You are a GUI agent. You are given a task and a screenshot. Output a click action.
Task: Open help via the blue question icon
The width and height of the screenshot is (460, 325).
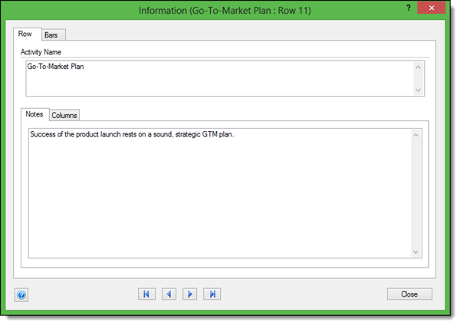[x=21, y=294]
